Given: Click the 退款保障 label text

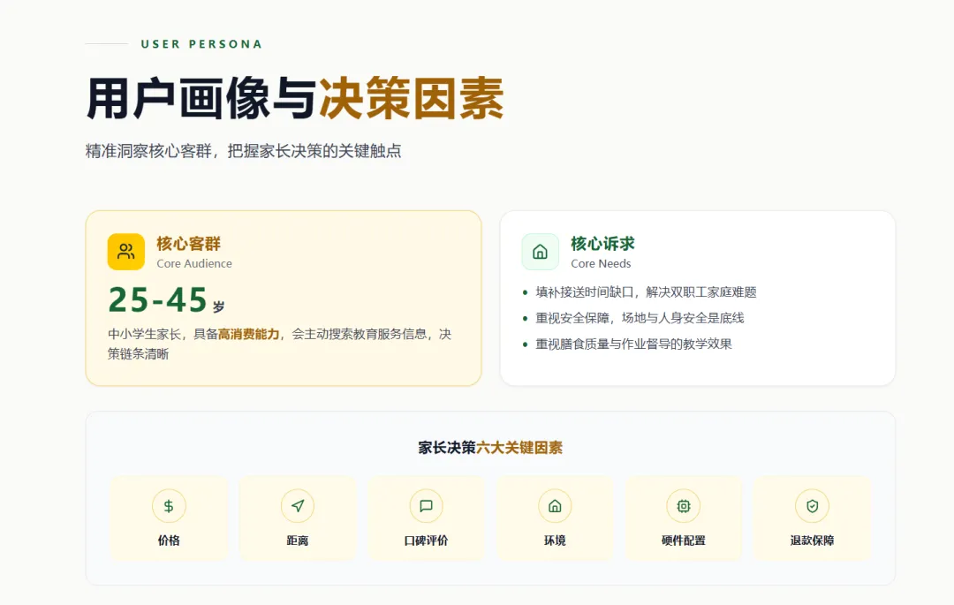Looking at the screenshot, I should click(x=813, y=541).
